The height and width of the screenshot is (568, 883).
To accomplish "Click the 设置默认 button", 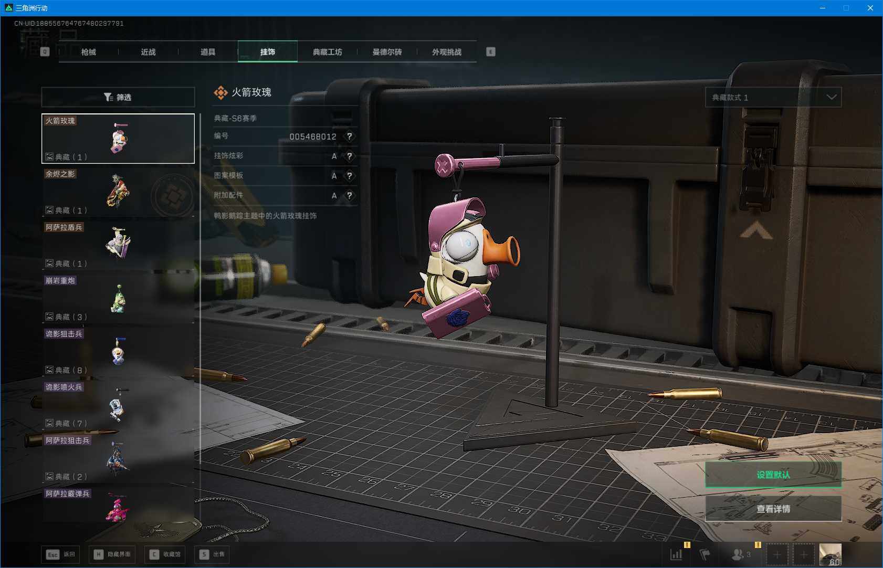I will coord(773,475).
